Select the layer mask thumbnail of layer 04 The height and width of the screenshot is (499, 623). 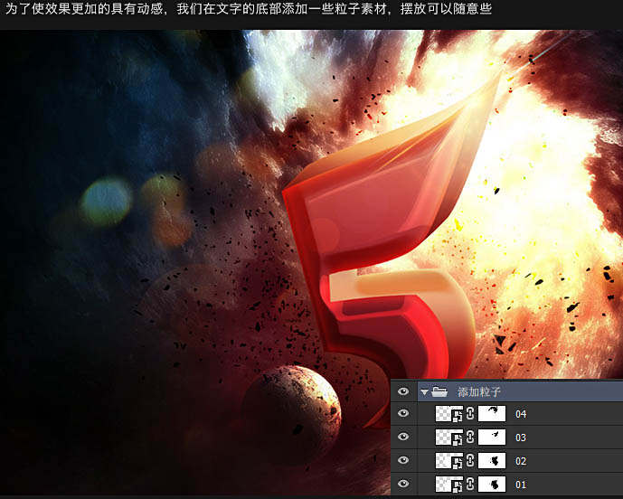click(x=492, y=414)
